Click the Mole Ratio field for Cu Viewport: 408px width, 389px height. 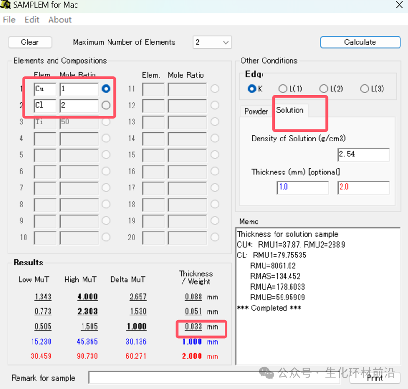pos(79,89)
